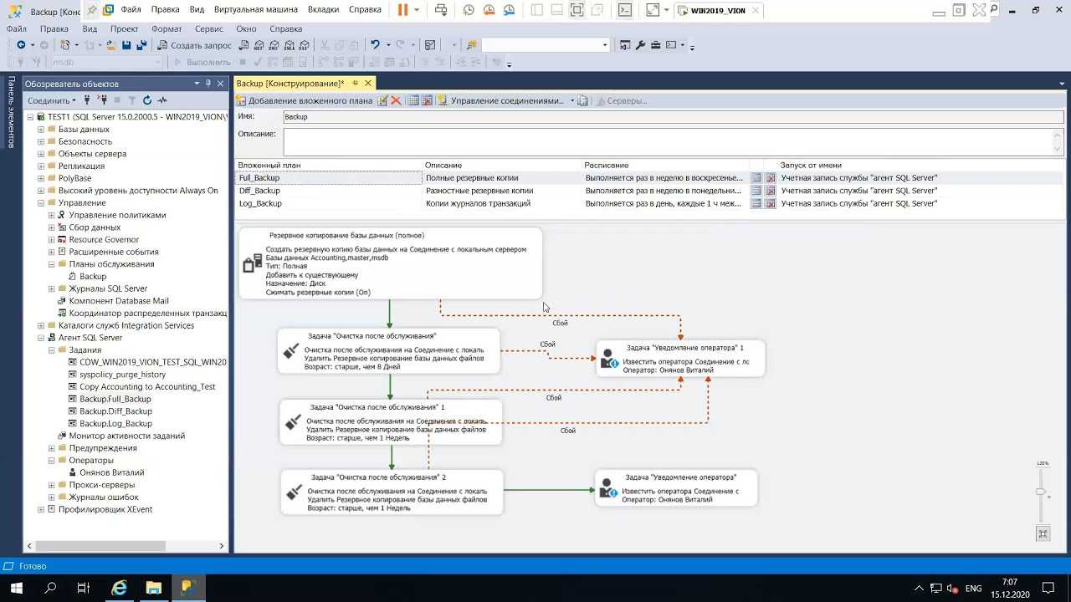Click 'Управление соединениями...' button
1071x602 pixels.
502,100
